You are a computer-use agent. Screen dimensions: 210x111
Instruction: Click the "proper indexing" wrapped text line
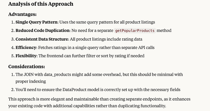pyautogui.click(x=31, y=81)
